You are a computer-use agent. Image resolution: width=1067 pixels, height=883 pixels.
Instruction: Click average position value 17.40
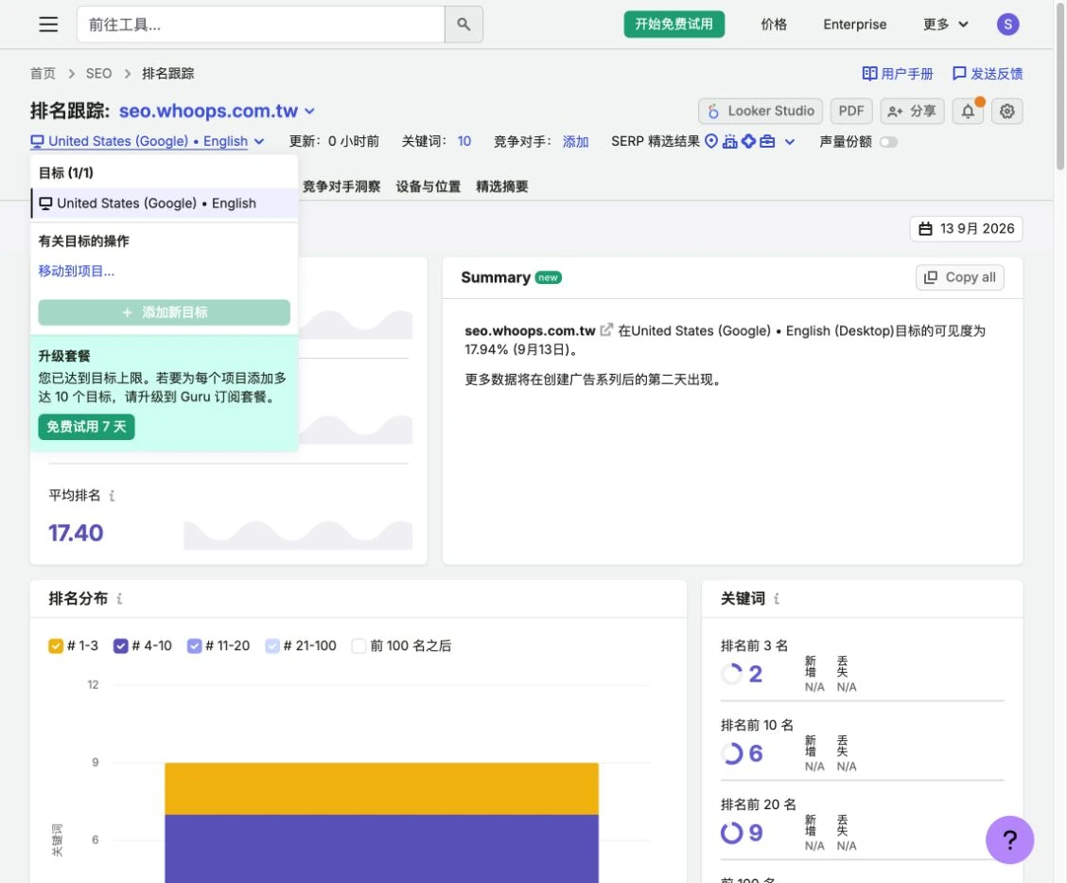pyautogui.click(x=76, y=533)
